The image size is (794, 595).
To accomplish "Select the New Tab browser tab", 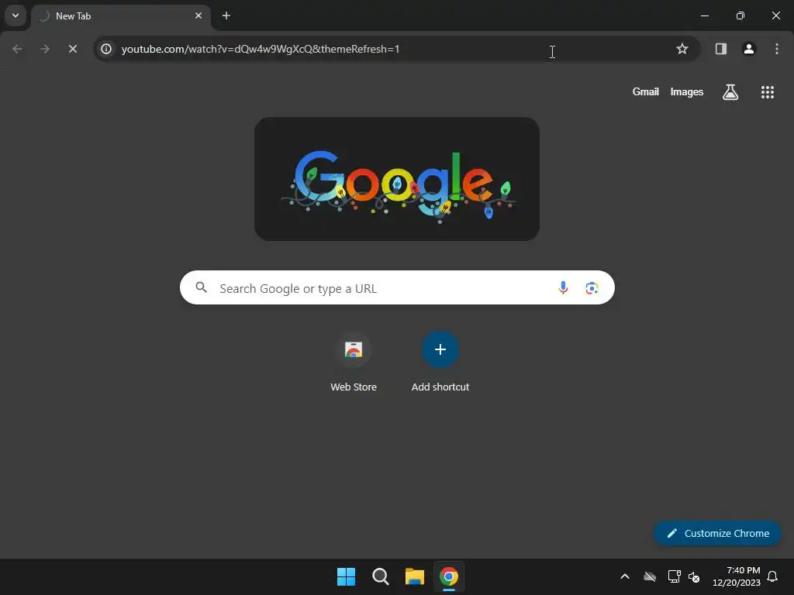I will pos(120,15).
